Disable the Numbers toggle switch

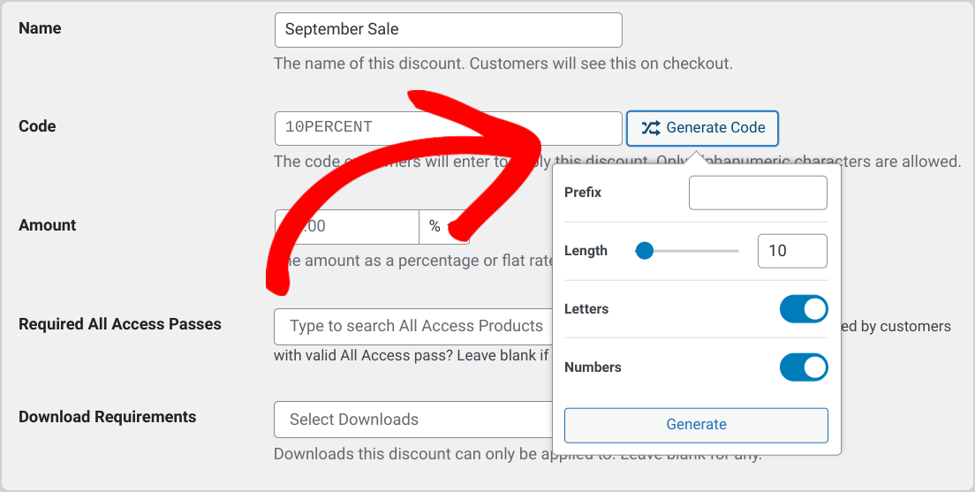pyautogui.click(x=804, y=367)
